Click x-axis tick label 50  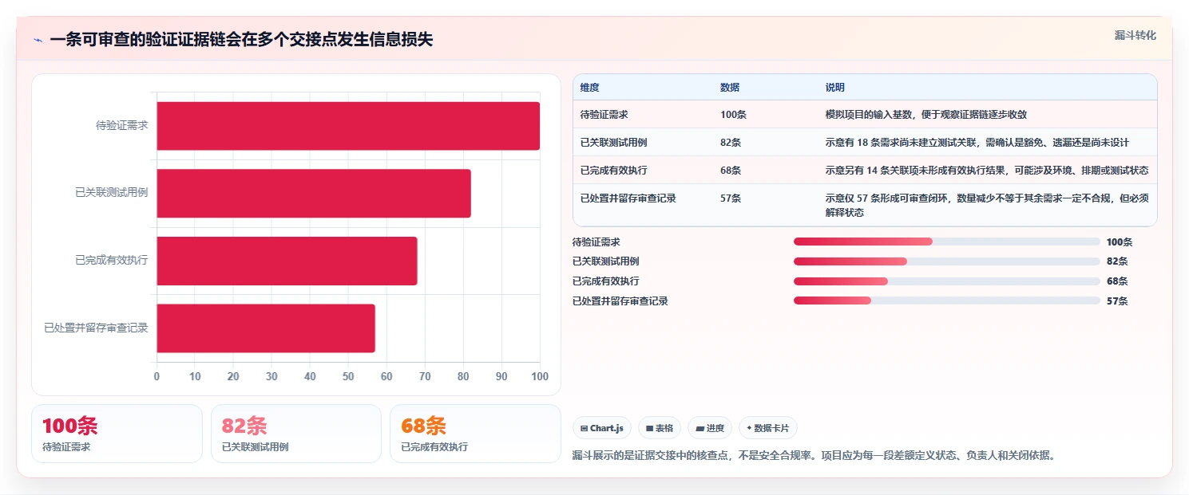[348, 376]
